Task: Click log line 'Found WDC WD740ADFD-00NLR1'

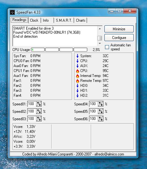Action: (47, 32)
